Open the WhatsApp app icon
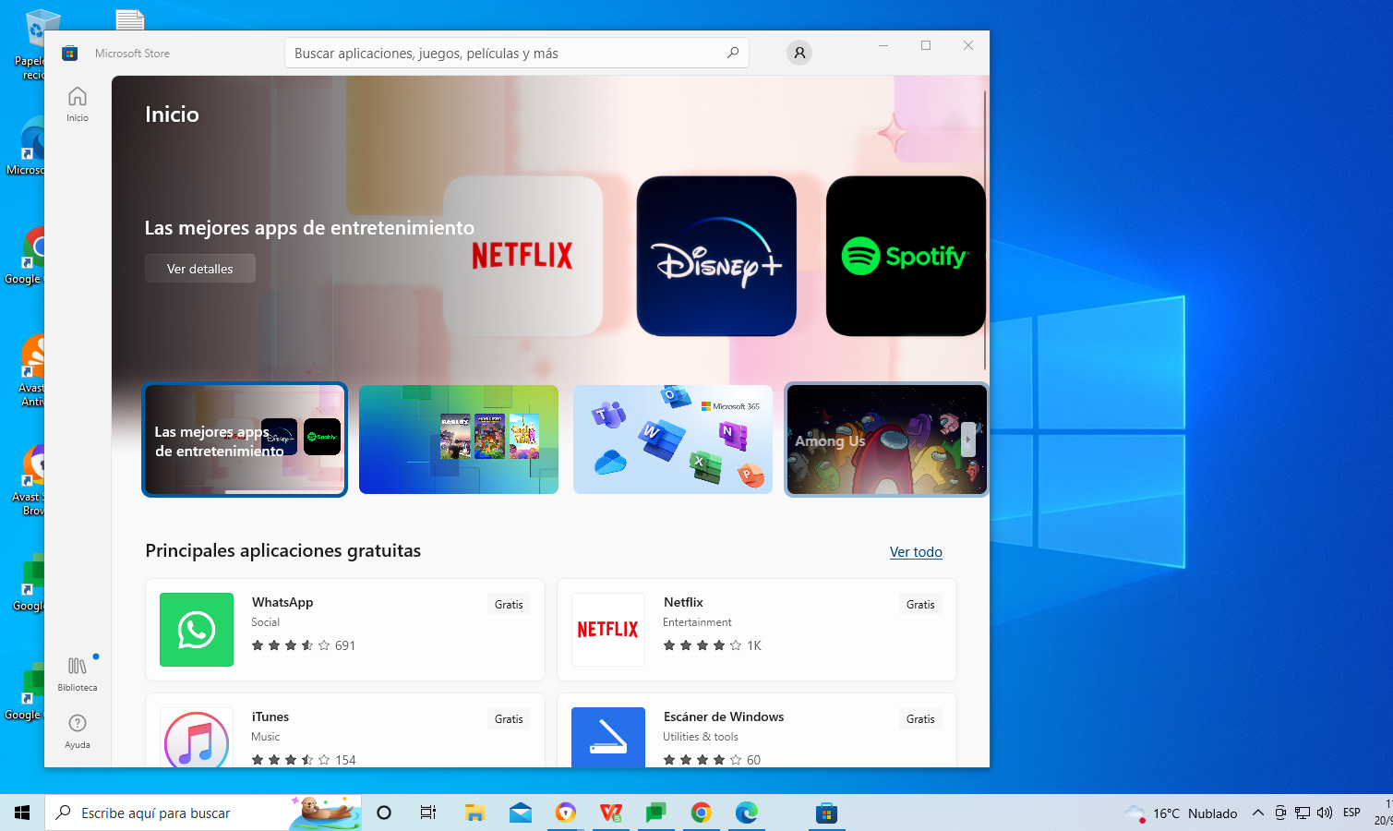The image size is (1393, 831). (x=197, y=630)
